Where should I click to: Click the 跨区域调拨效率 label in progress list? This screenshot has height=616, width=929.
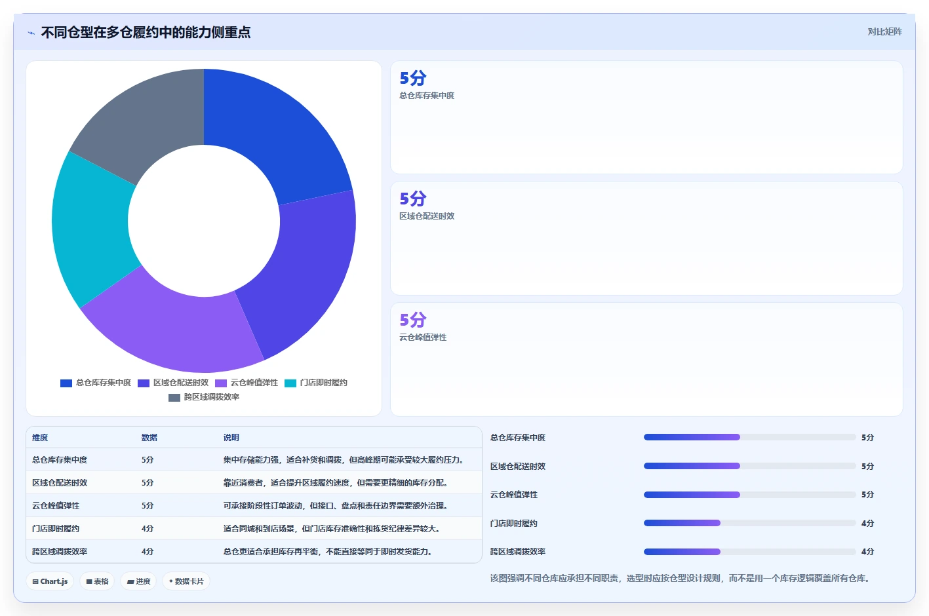coord(518,552)
